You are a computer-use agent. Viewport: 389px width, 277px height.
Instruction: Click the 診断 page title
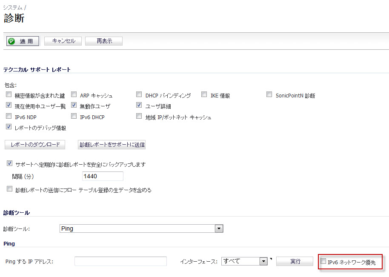pos(14,18)
